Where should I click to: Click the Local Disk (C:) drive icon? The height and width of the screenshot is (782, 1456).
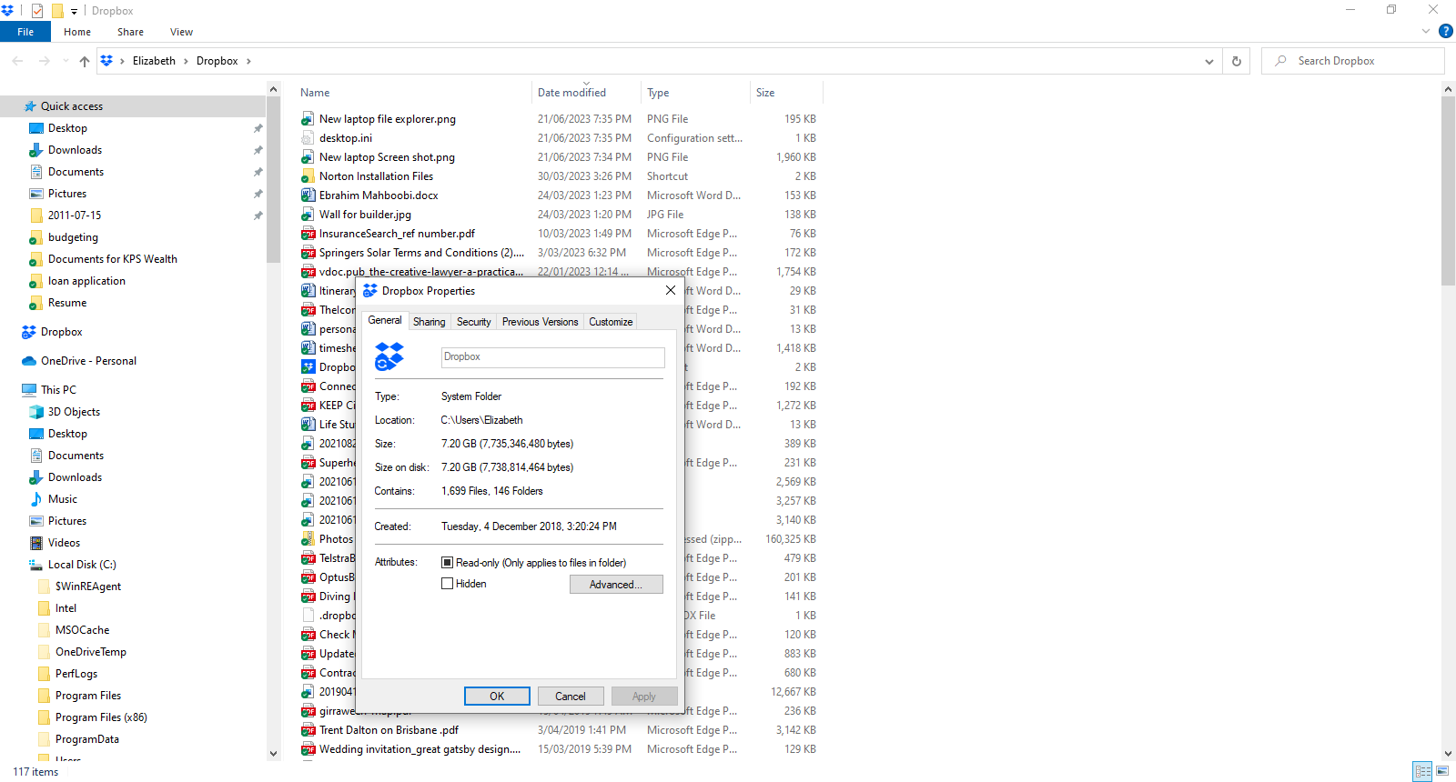pyautogui.click(x=36, y=565)
